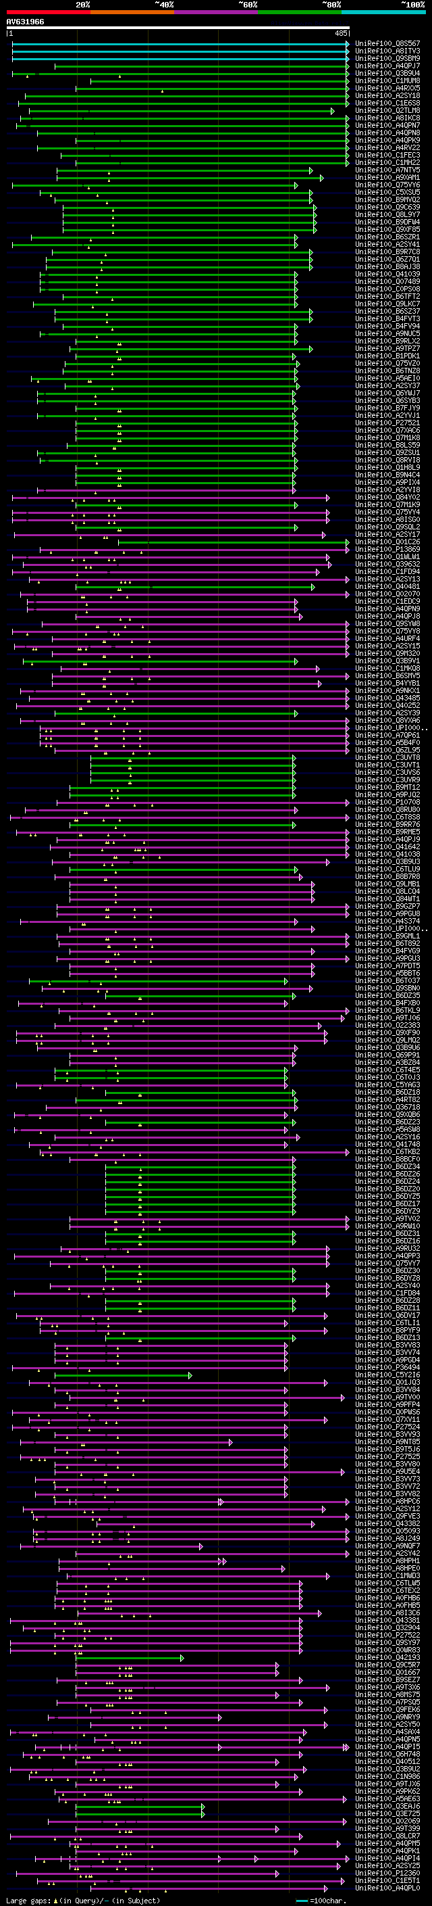Image resolution: width=432 pixels, height=1906 pixels.
Task: Open hit UniRef100_C1MUM8
Action: (x=387, y=80)
